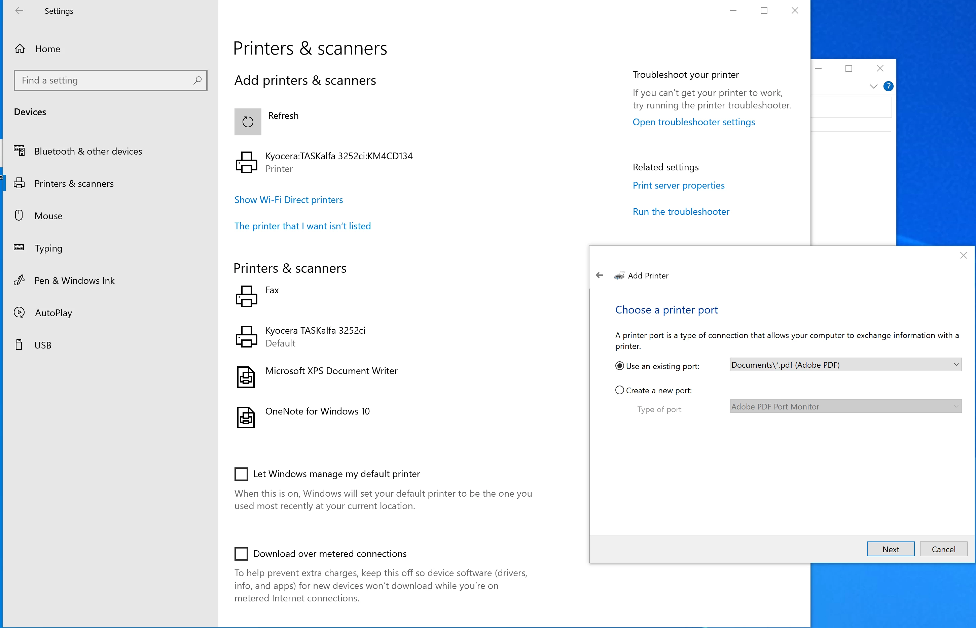Click back arrow in Add Printer dialog
The image size is (976, 628).
pyautogui.click(x=599, y=275)
